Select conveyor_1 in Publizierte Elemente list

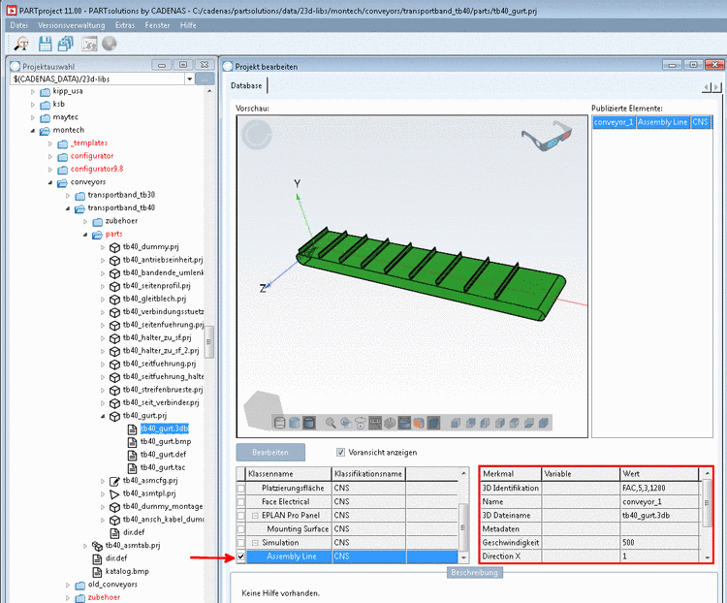click(614, 122)
